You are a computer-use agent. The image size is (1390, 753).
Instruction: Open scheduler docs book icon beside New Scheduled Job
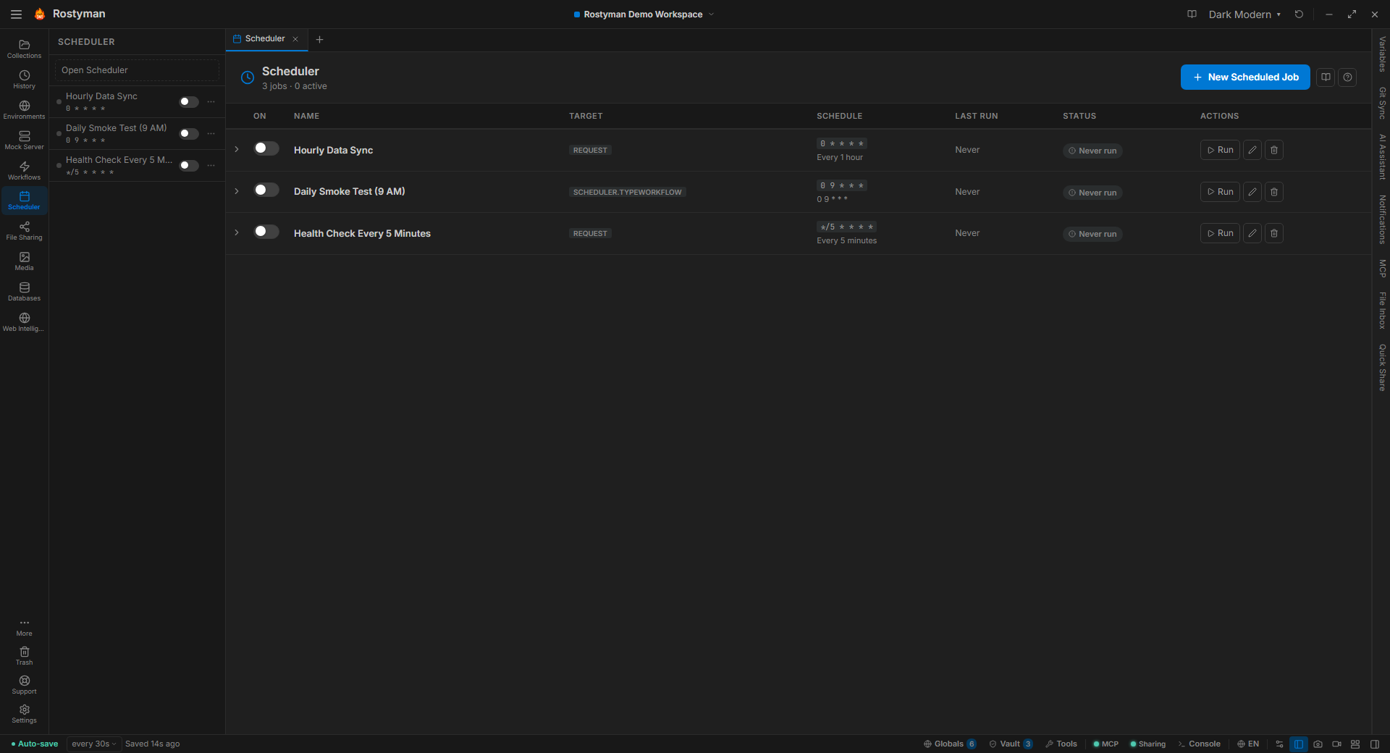1326,77
